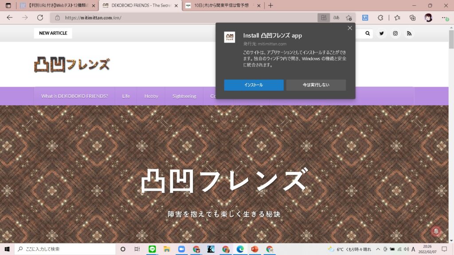
Task: Open the Windows Start menu
Action: (7, 249)
